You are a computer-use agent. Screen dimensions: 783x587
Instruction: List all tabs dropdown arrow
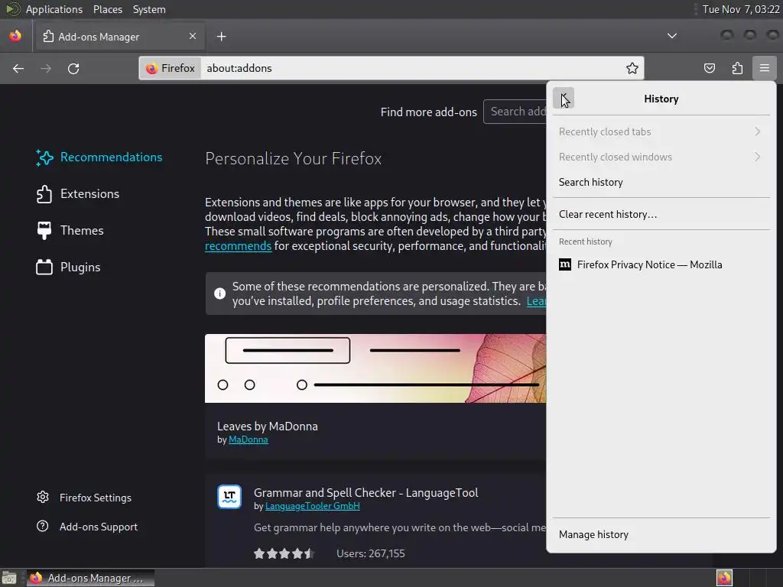pos(672,36)
